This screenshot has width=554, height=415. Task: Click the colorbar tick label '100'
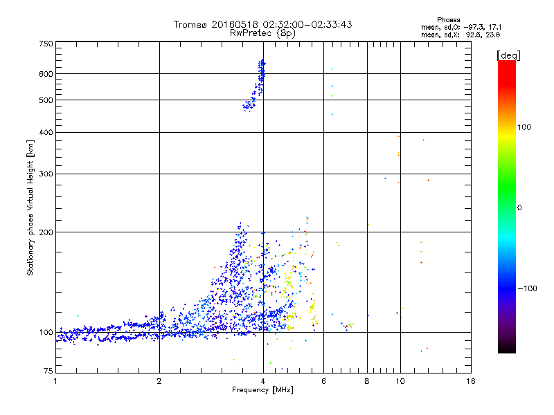point(524,127)
